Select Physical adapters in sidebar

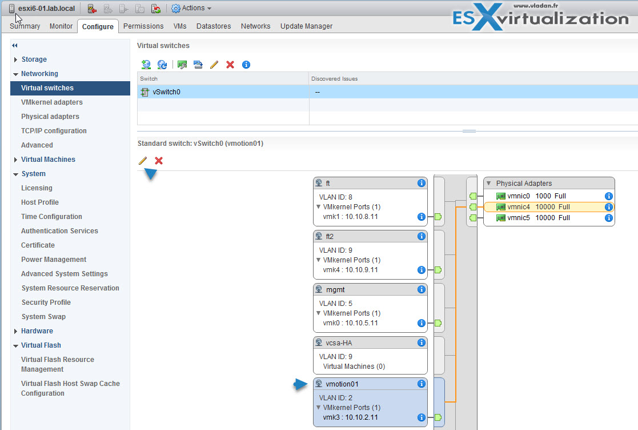(50, 117)
